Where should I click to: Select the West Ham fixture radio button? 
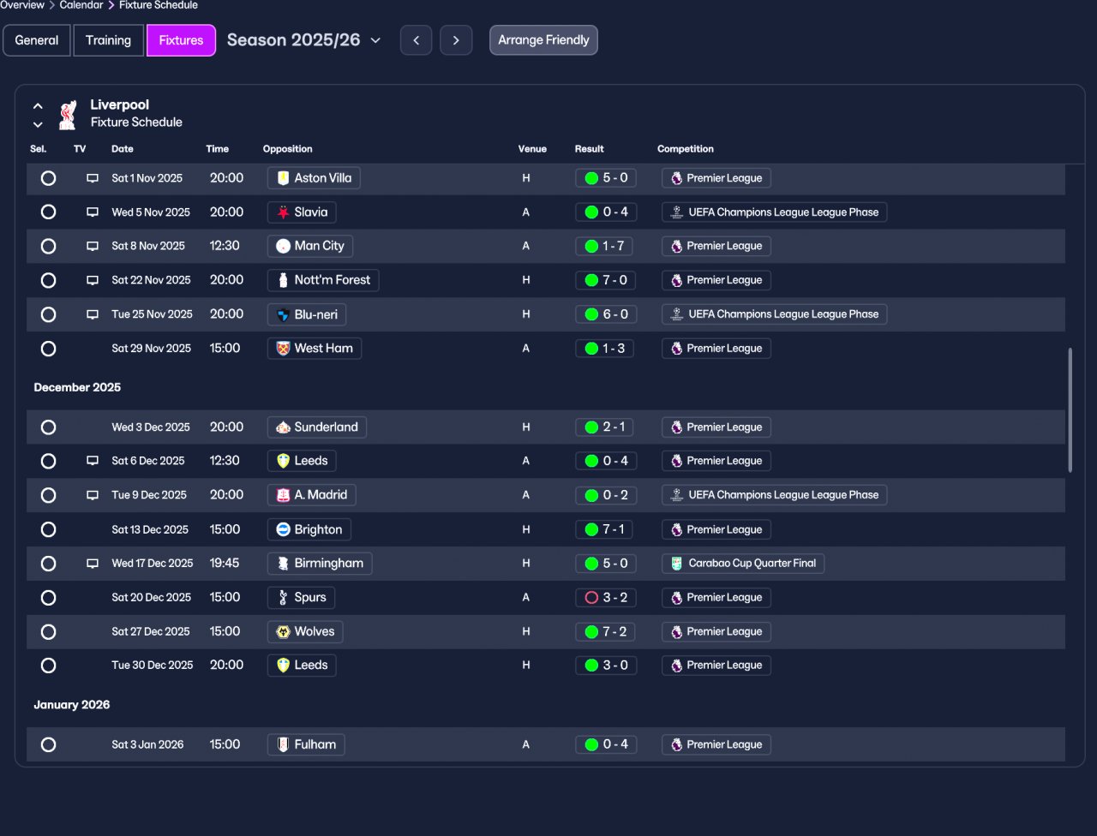coord(48,349)
